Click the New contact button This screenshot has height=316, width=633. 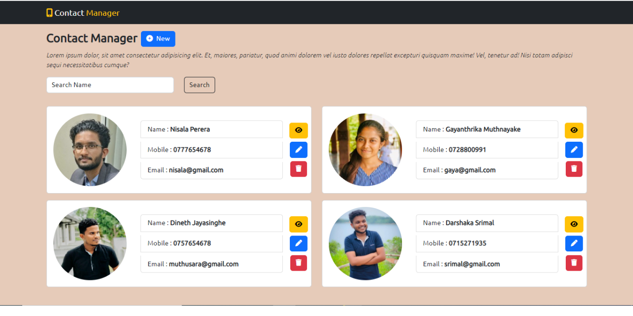tap(158, 39)
